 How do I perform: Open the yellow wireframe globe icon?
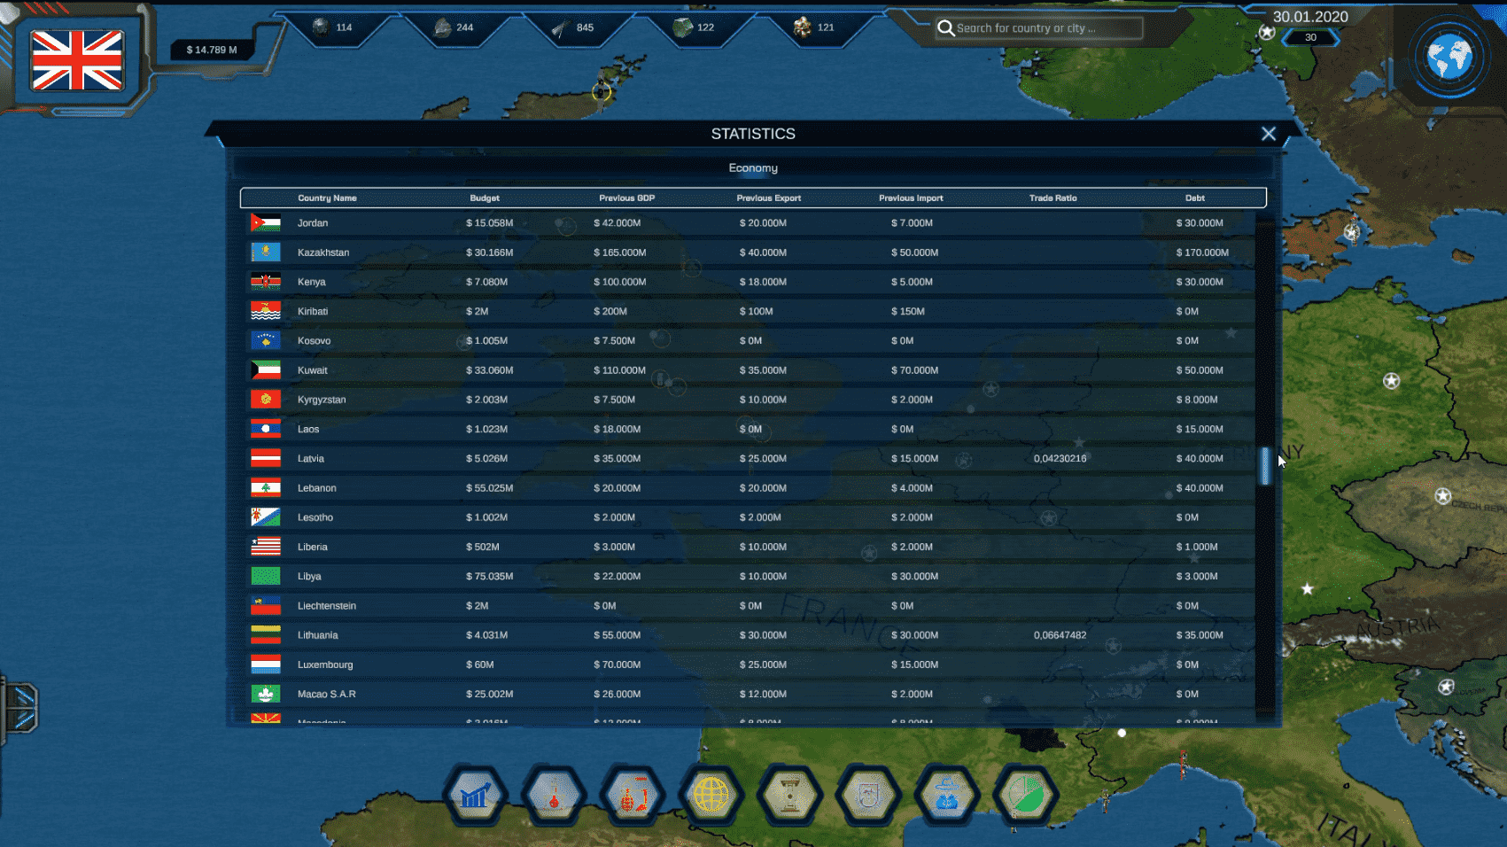pos(711,796)
